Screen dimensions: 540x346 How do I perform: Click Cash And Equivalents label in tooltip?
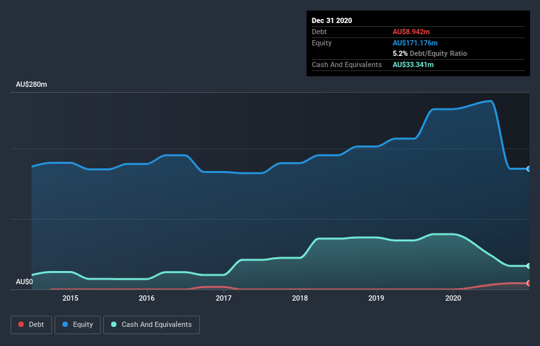(x=347, y=64)
